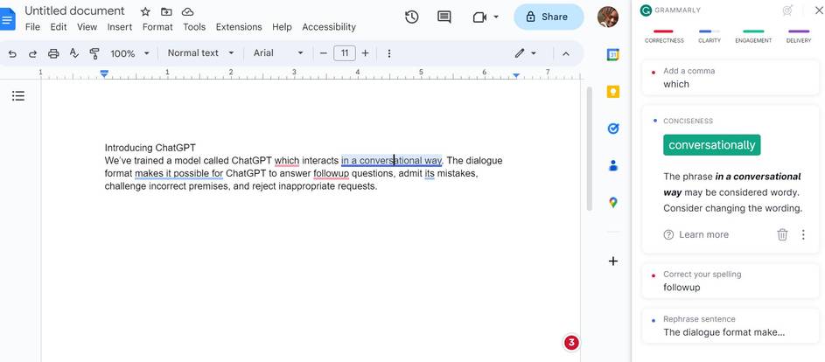Accept the 'conversationally' suggestion
The height and width of the screenshot is (362, 825).
[711, 145]
